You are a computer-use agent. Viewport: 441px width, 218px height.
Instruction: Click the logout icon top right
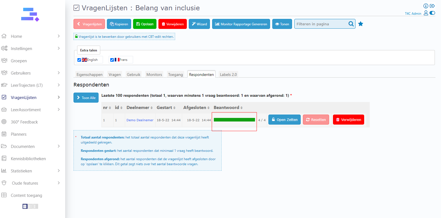pyautogui.click(x=432, y=6)
